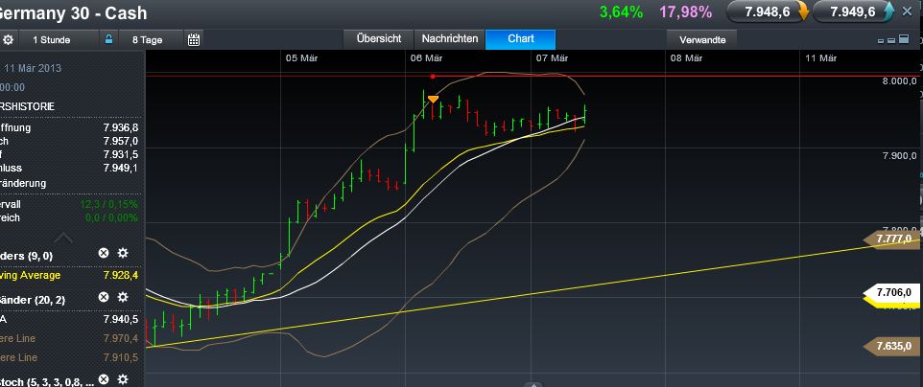Click the pink 17,98% value in header
Image resolution: width=923 pixels, height=387 pixels.
point(686,11)
